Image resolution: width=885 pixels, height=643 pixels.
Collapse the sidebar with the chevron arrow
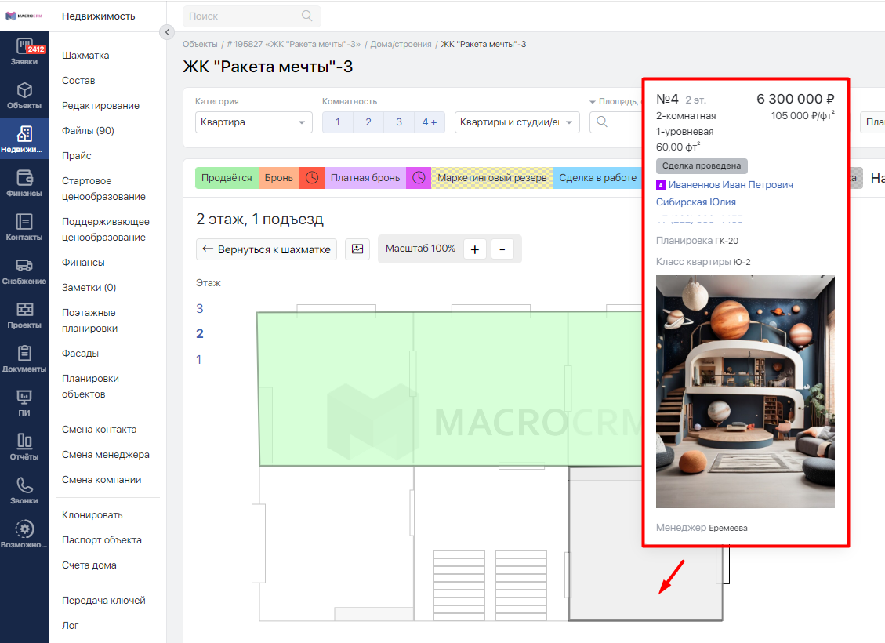tap(166, 32)
